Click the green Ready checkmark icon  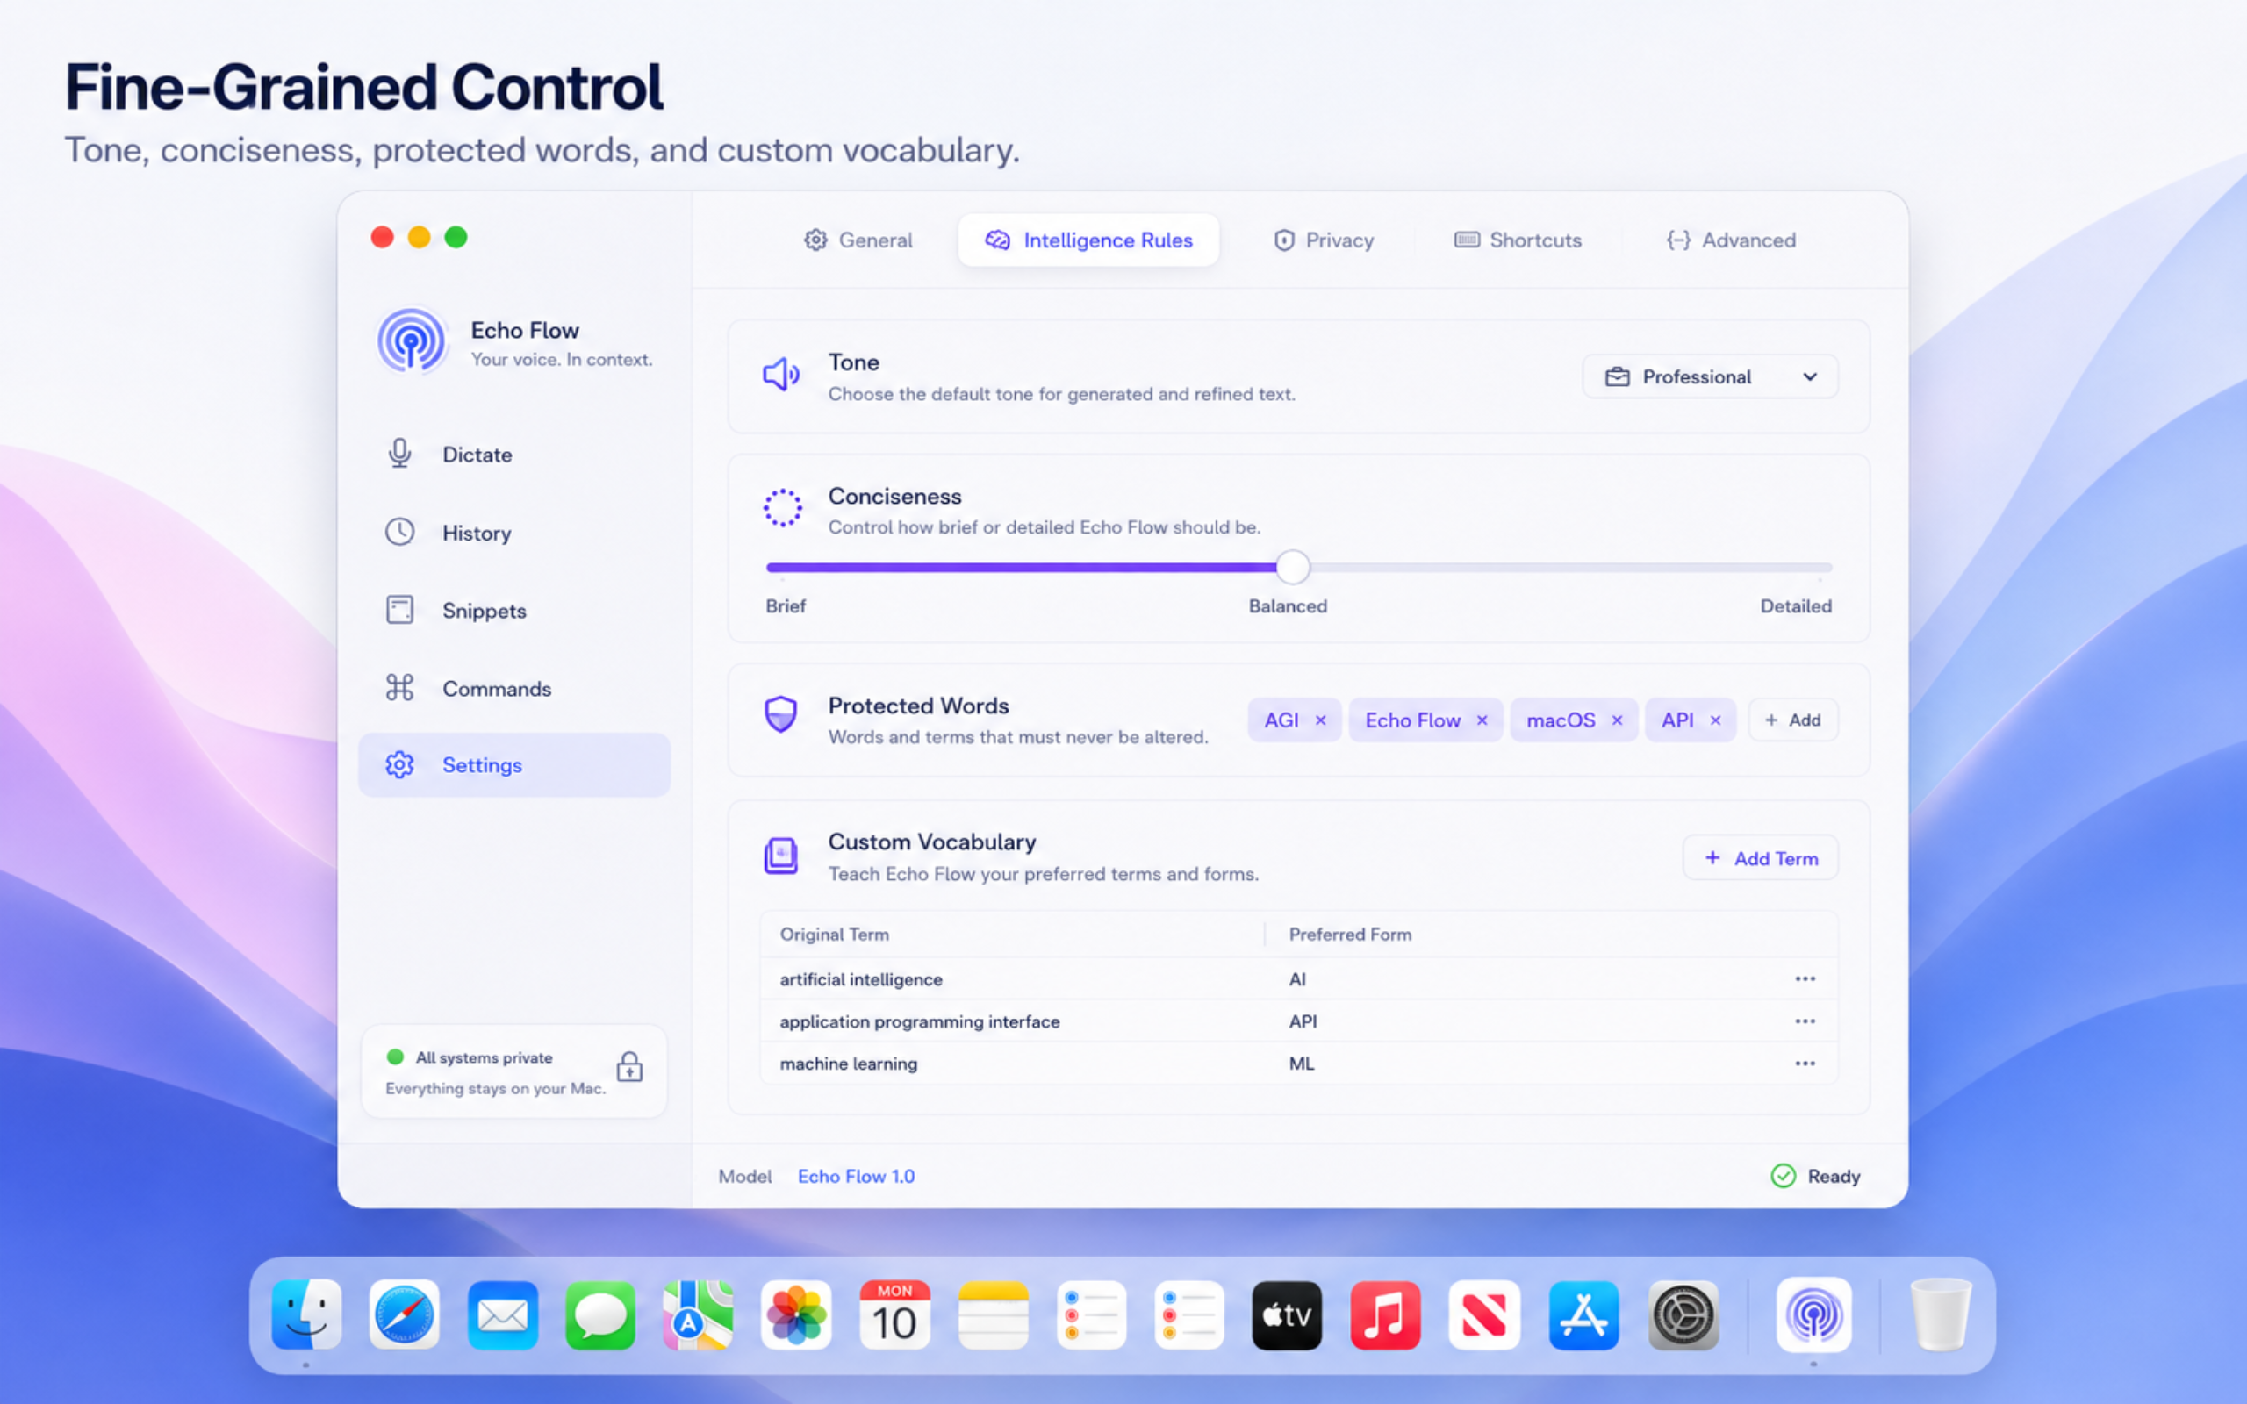click(x=1783, y=1176)
